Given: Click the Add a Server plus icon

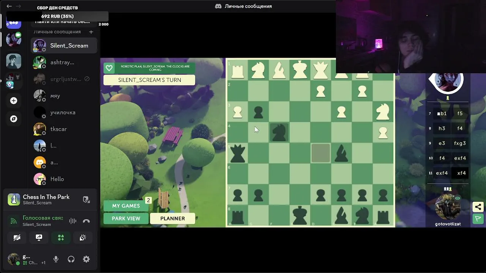Looking at the screenshot, I should coord(14,100).
